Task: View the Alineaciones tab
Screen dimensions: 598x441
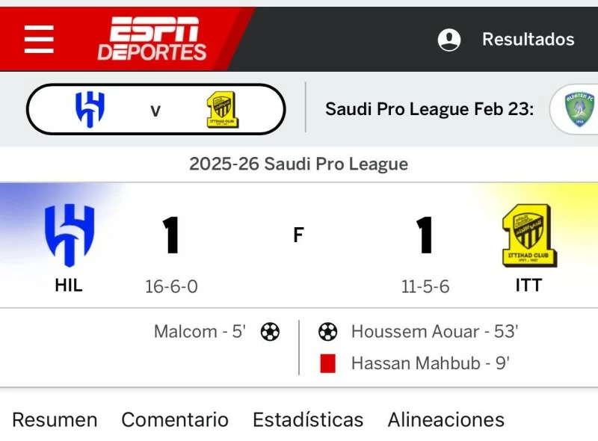Action: [x=446, y=420]
